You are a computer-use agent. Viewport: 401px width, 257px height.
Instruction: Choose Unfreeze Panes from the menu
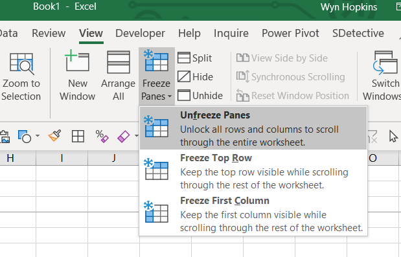pyautogui.click(x=253, y=128)
